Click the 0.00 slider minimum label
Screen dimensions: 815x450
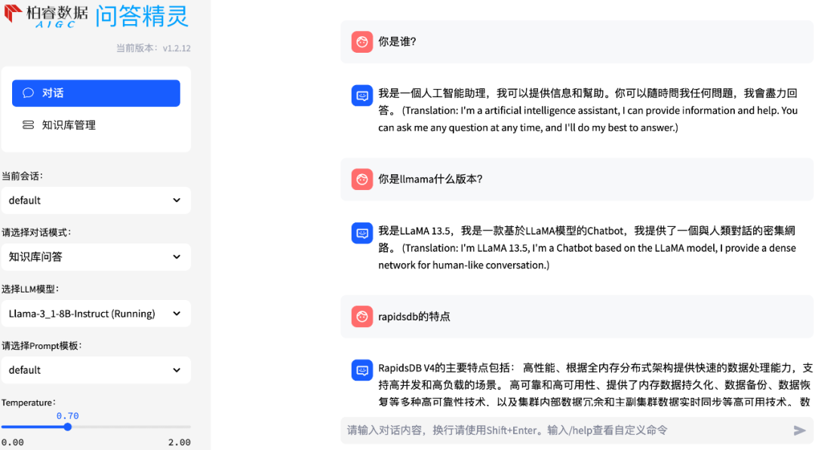[x=13, y=442]
